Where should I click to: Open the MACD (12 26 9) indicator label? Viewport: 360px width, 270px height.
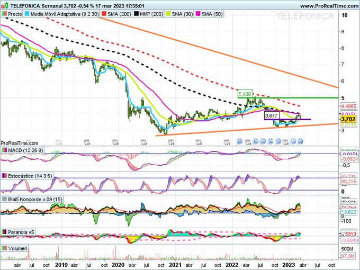(x=22, y=150)
